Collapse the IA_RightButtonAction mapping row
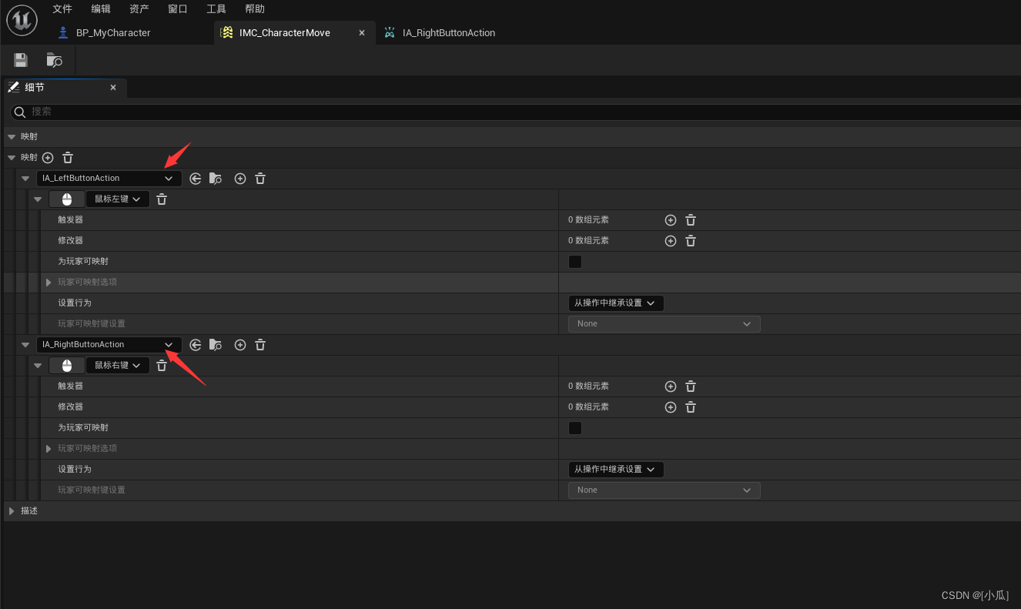Viewport: 1021px width, 609px height. click(25, 345)
